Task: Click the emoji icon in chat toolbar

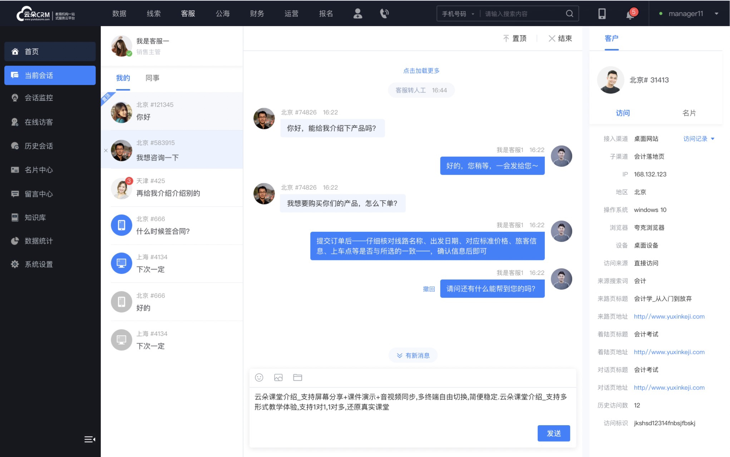Action: click(260, 378)
